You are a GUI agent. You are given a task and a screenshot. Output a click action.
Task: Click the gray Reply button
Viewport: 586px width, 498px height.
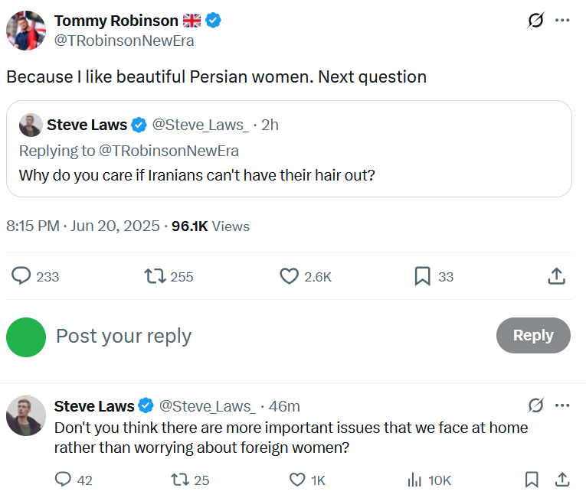tap(533, 335)
